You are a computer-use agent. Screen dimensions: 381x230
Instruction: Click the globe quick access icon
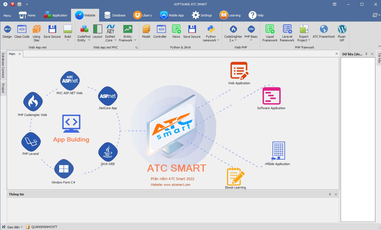point(19,4)
